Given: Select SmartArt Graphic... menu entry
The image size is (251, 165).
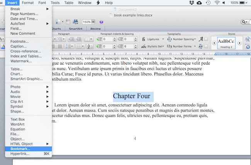Looking at the screenshot, I should [28, 79].
